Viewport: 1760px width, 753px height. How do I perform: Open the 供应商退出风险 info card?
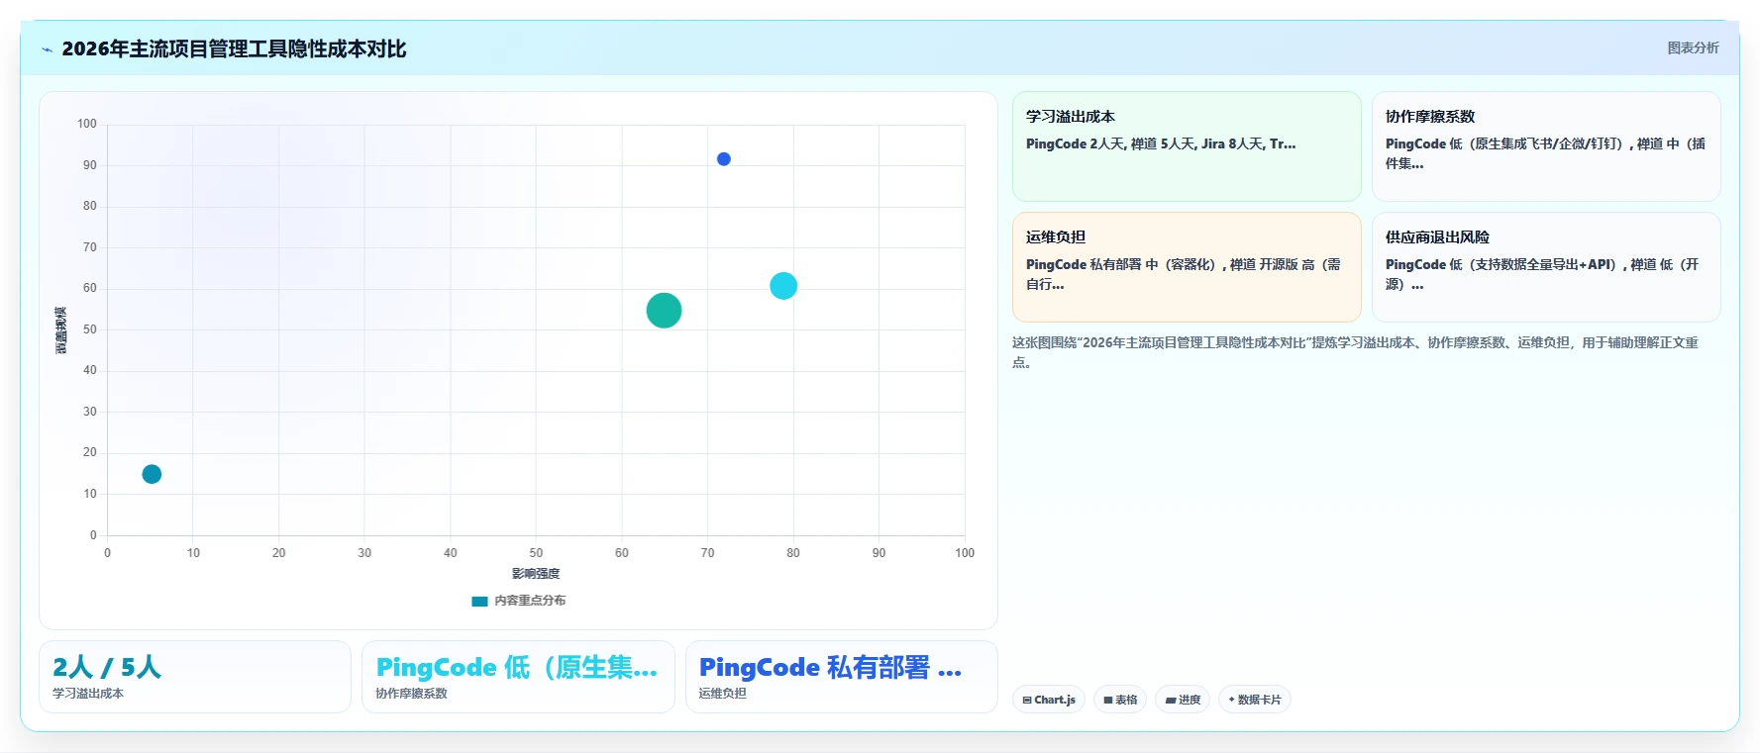1546,267
